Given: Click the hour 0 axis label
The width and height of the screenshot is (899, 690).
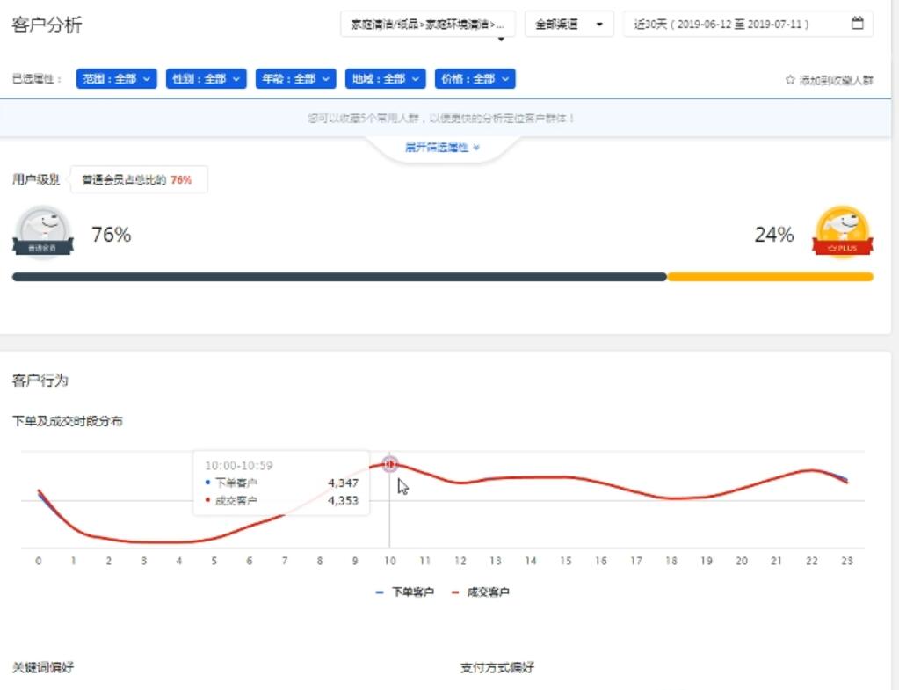Looking at the screenshot, I should click(x=39, y=561).
